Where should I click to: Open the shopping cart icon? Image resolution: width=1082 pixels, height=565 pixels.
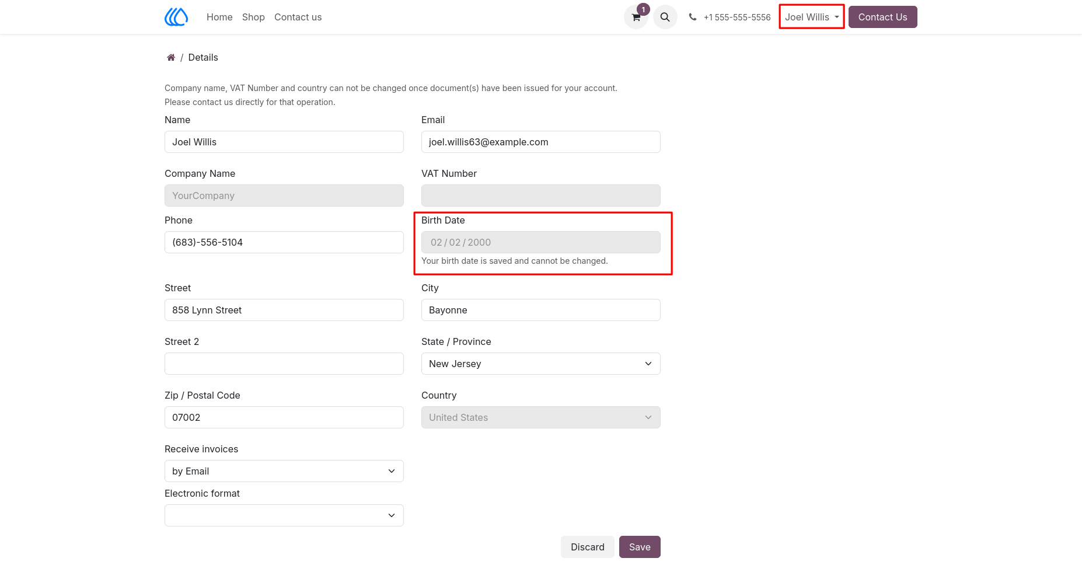tap(636, 17)
